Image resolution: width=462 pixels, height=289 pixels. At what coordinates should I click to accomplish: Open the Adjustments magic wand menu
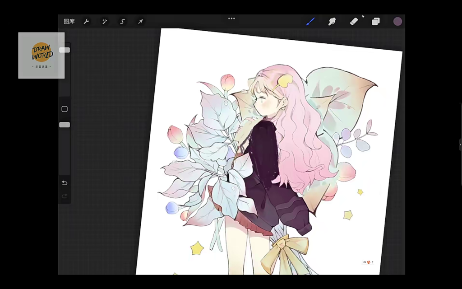pos(104,21)
